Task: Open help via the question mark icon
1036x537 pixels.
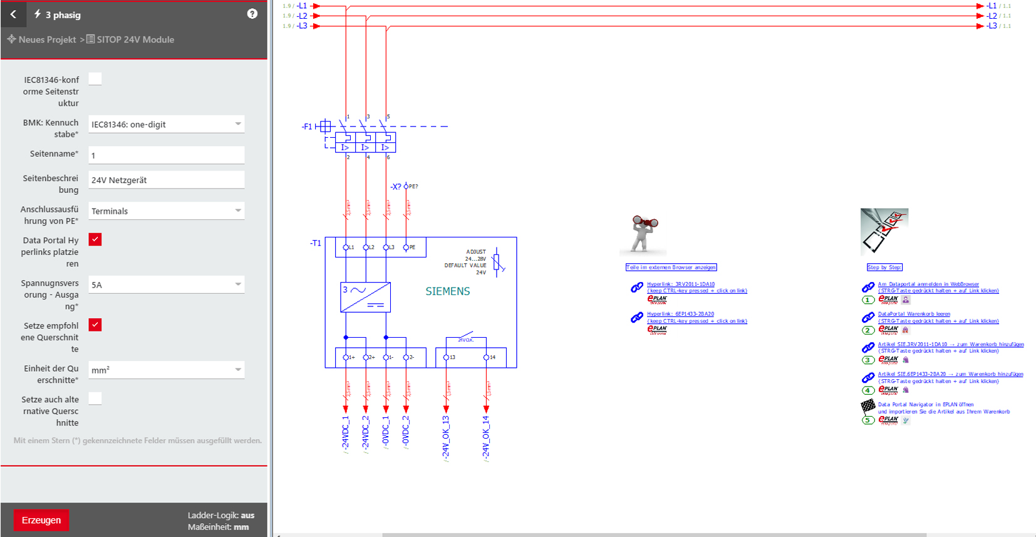Action: (252, 14)
